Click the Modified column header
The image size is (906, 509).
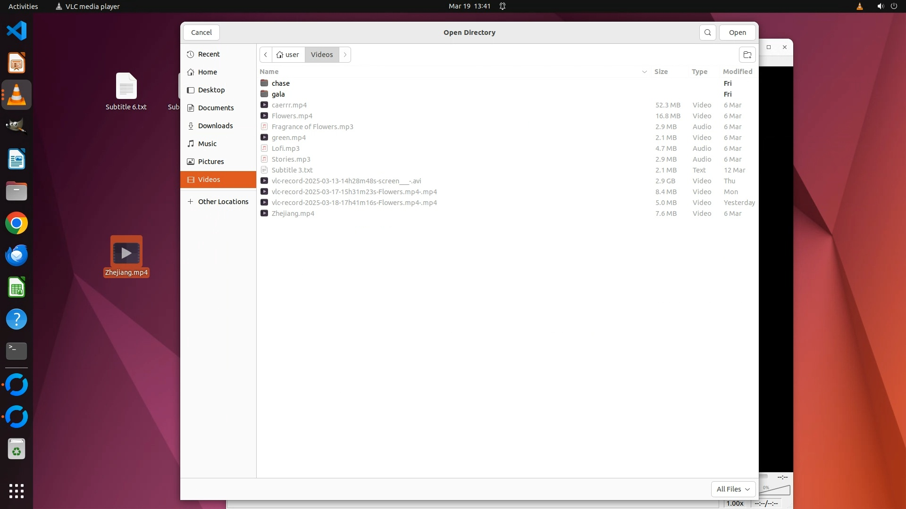737,72
